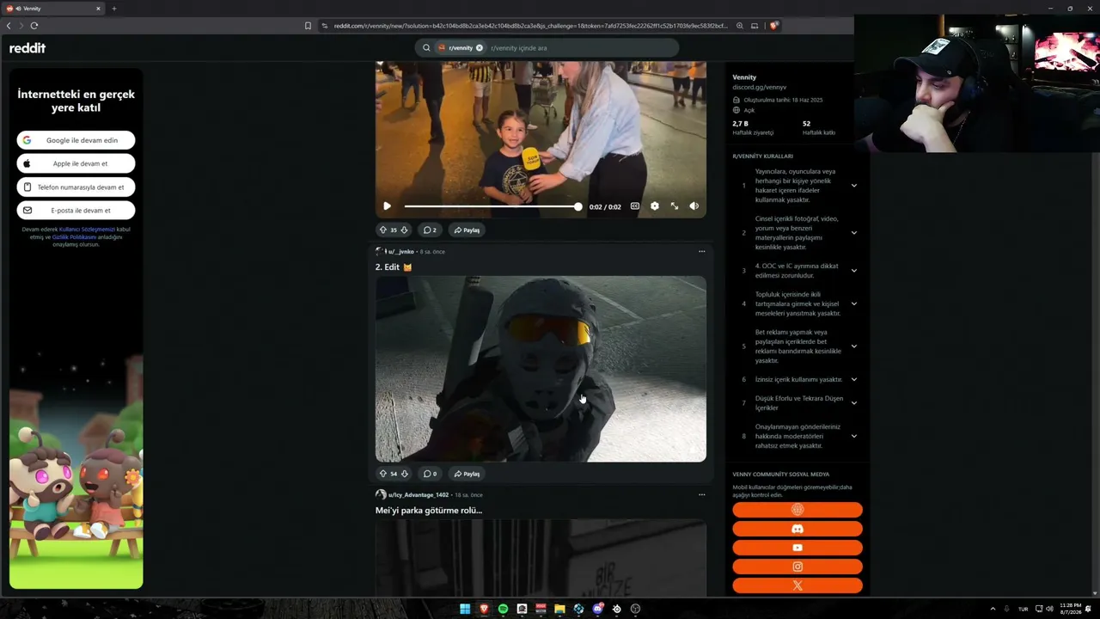1100x619 pixels.
Task: Share the 2. Edit post
Action: 467,474
